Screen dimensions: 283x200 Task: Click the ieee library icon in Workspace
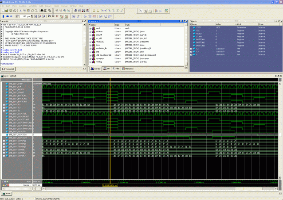[94, 45]
